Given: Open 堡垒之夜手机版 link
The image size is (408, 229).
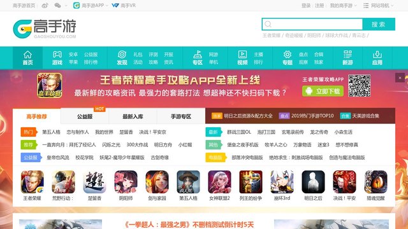Looking at the screenshot, I should pyautogui.click(x=242, y=145).
